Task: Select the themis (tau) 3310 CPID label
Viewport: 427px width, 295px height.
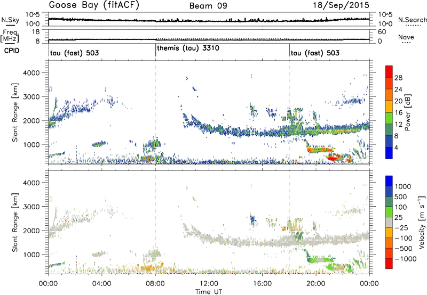Action: point(188,48)
